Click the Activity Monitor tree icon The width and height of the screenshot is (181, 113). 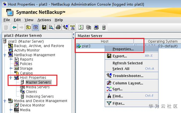coord(10,50)
